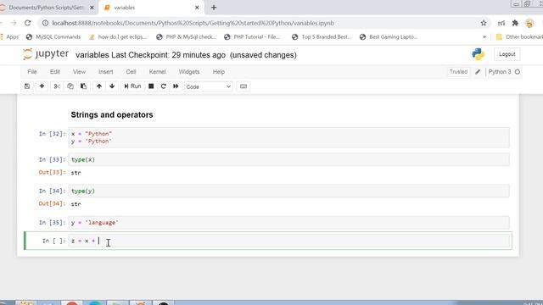Click the Strings and operators heading
This screenshot has width=543, height=305.
point(112,115)
